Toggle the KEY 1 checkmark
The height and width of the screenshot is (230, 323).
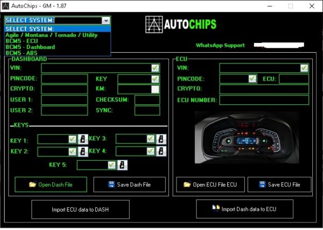coord(72,139)
